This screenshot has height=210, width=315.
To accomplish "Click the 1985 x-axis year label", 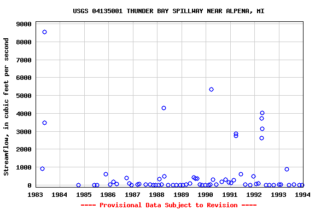I will click(x=84, y=195).
